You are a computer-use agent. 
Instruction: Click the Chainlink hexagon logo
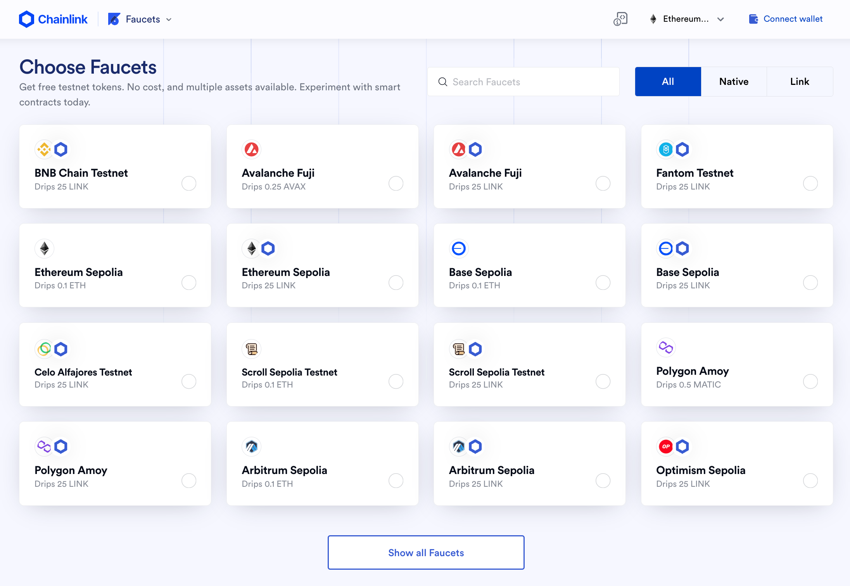26,19
